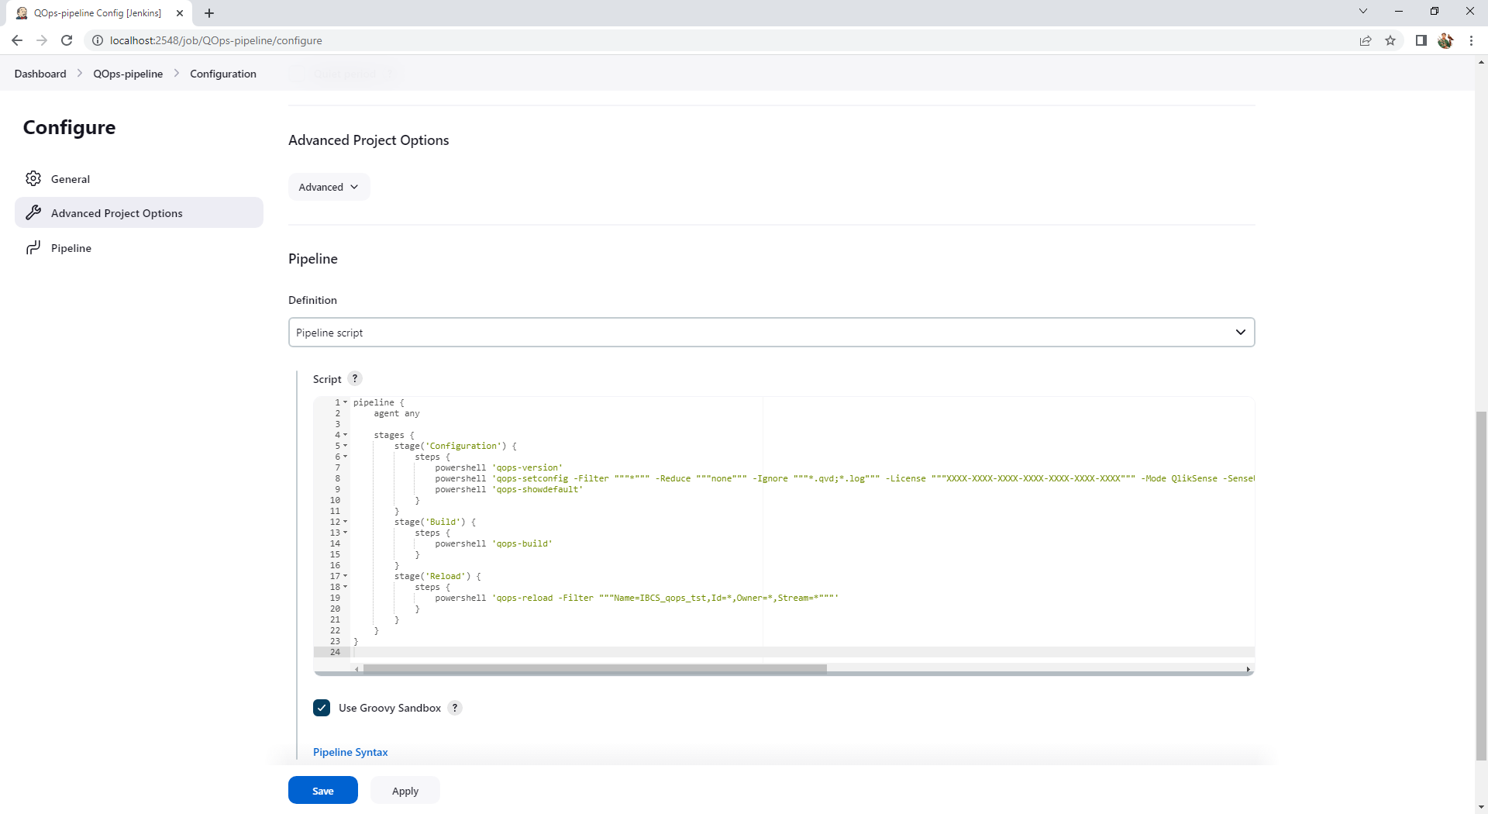Click the Pipeline icon in sidebar
Viewport: 1488px width, 814px height.
[x=33, y=248]
